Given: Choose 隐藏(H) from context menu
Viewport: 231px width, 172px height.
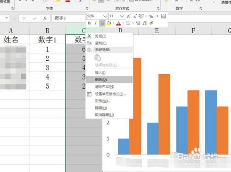Looking at the screenshot, I should click(109, 108).
